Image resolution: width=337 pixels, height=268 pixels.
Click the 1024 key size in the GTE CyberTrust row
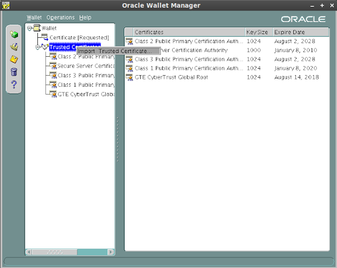click(x=254, y=77)
